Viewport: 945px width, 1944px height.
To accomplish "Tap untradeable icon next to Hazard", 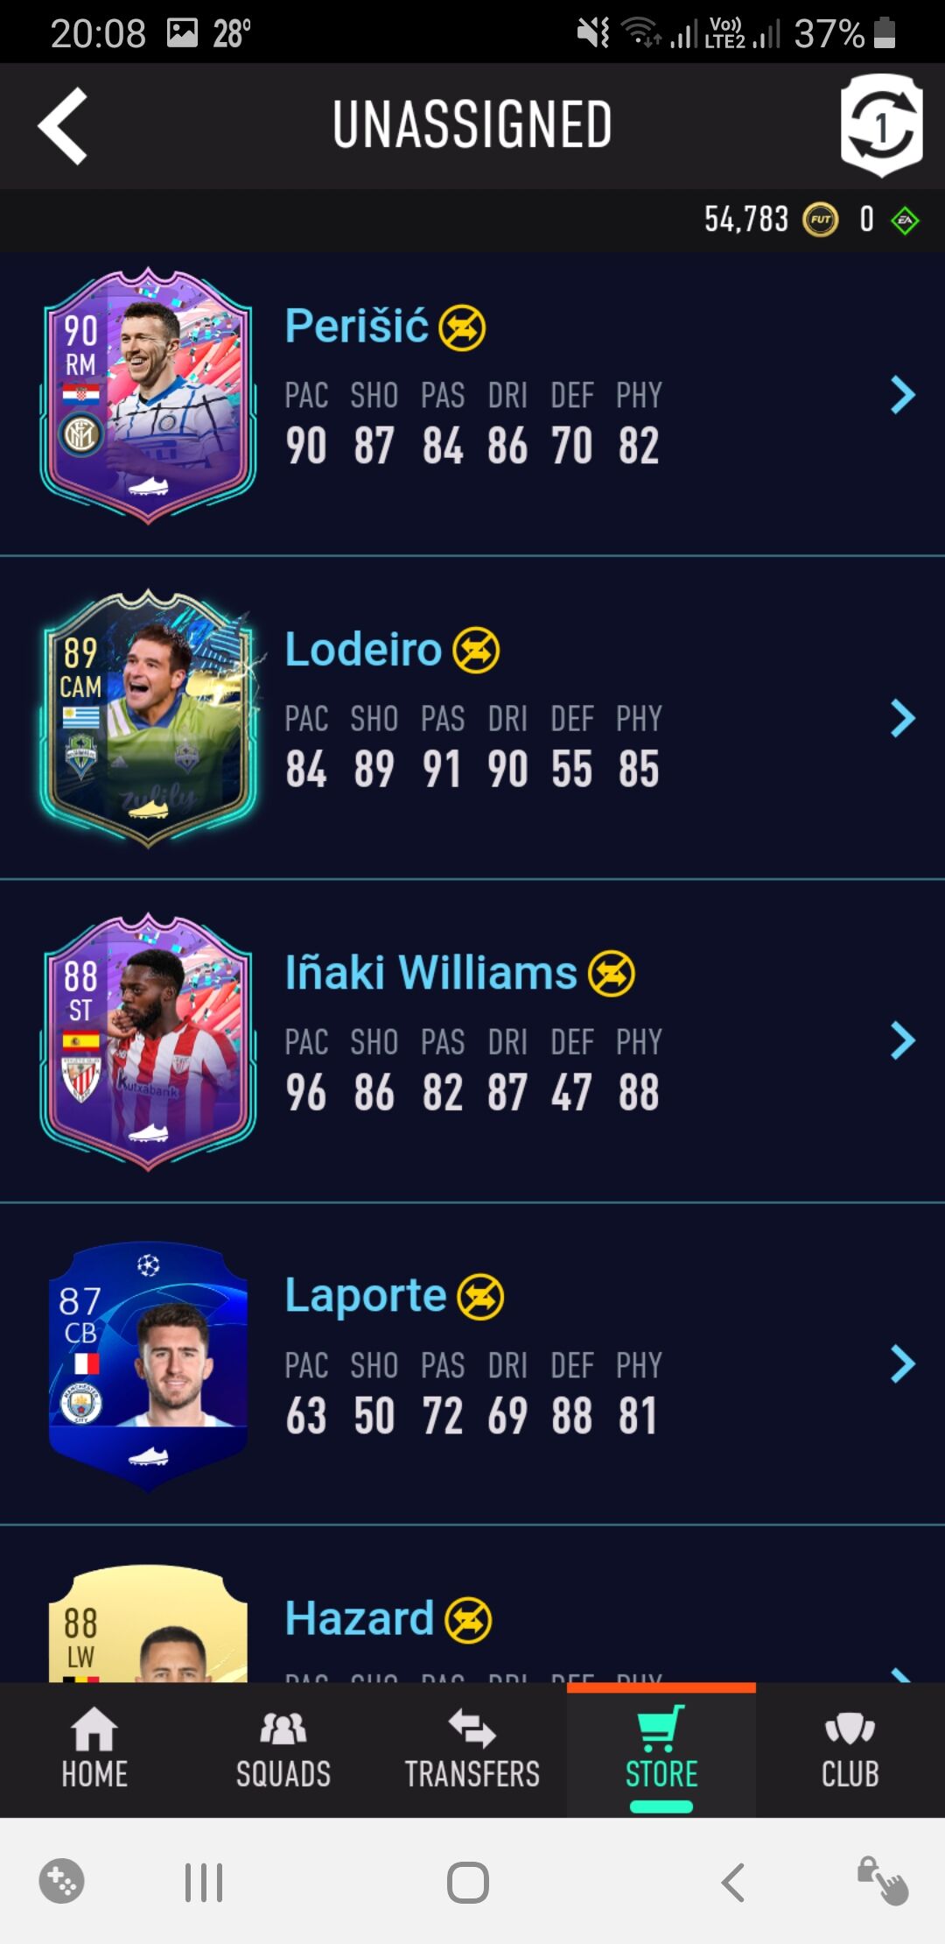I will coord(468,1620).
